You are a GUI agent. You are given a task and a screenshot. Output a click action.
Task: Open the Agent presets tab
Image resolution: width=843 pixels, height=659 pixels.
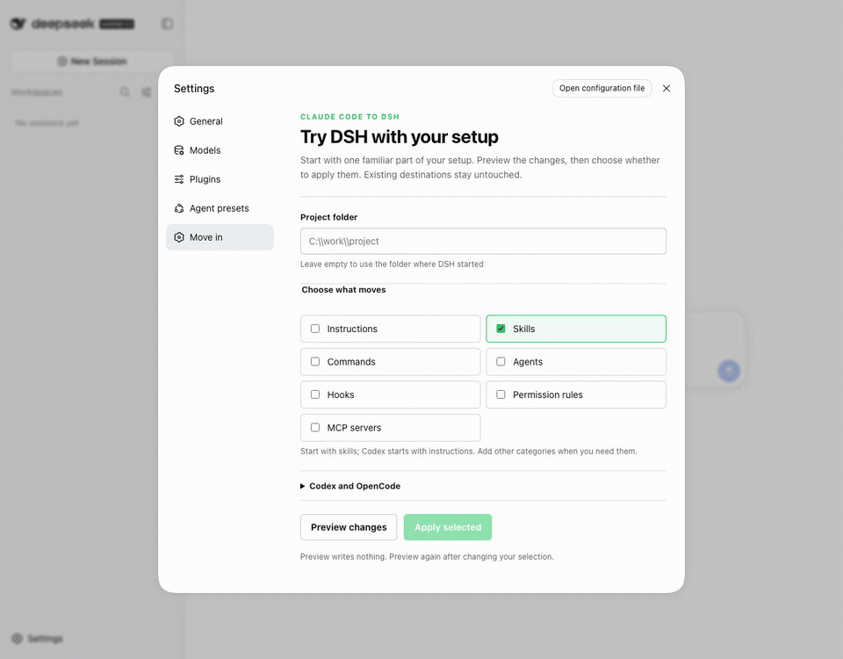coord(220,208)
